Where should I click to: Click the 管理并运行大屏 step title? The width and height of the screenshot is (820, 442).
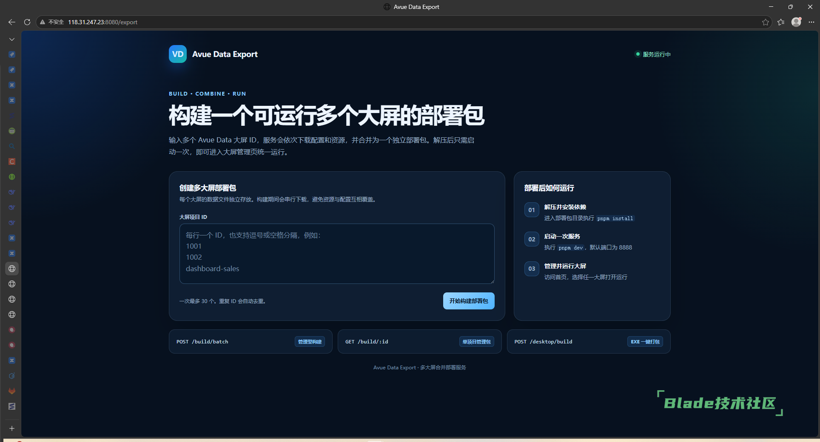click(565, 266)
